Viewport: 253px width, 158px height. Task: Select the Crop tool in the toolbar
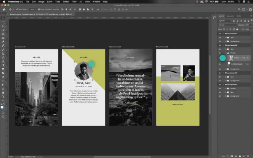pyautogui.click(x=3, y=34)
